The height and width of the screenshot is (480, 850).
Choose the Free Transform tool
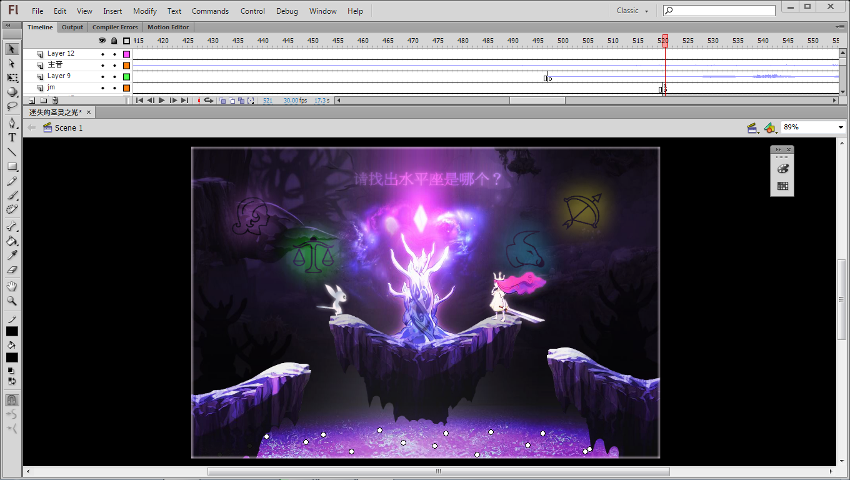[x=12, y=77]
